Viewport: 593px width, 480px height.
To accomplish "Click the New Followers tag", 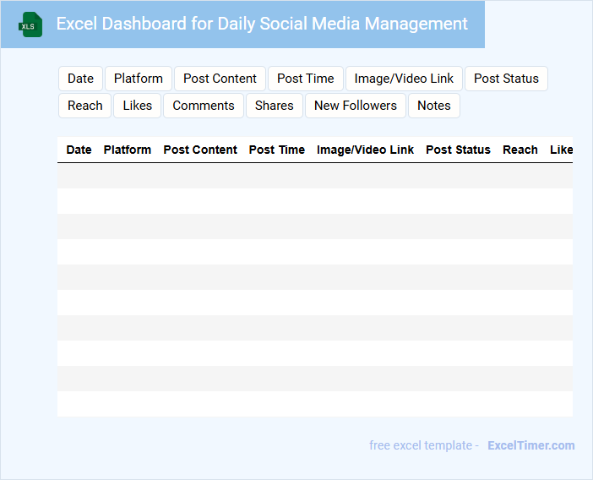I will click(x=356, y=106).
